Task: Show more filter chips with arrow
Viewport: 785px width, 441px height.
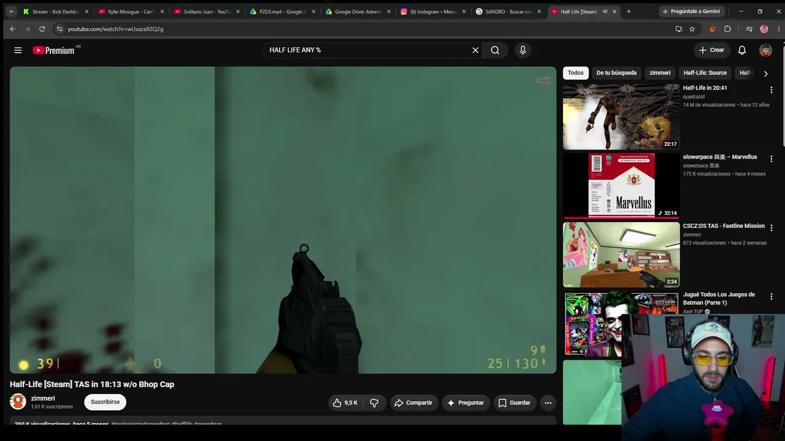Action: tap(765, 73)
